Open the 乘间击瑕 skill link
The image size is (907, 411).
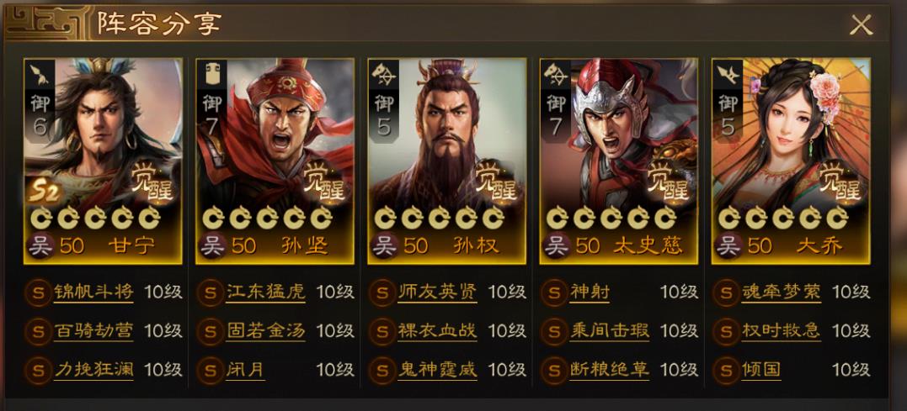pos(609,331)
